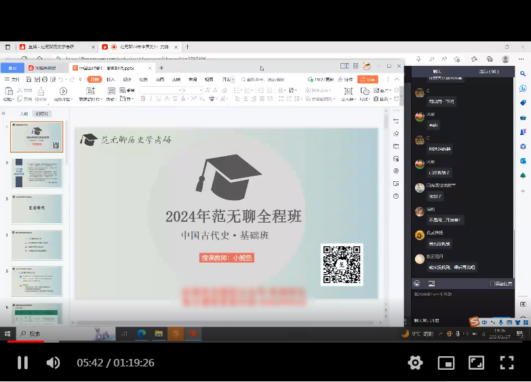Select slide 4 thumbnail
531x382 pixels.
tap(37, 245)
